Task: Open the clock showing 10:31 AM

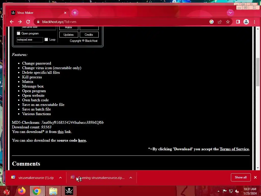Action: (250, 191)
